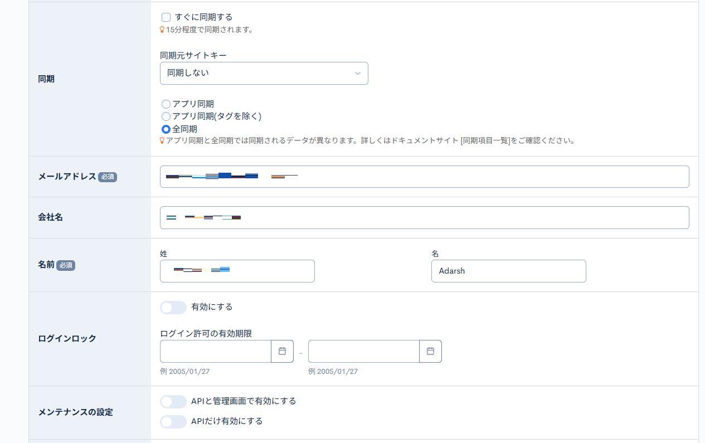Select the 全同期 radio button
This screenshot has height=443, width=705.
pyautogui.click(x=166, y=129)
